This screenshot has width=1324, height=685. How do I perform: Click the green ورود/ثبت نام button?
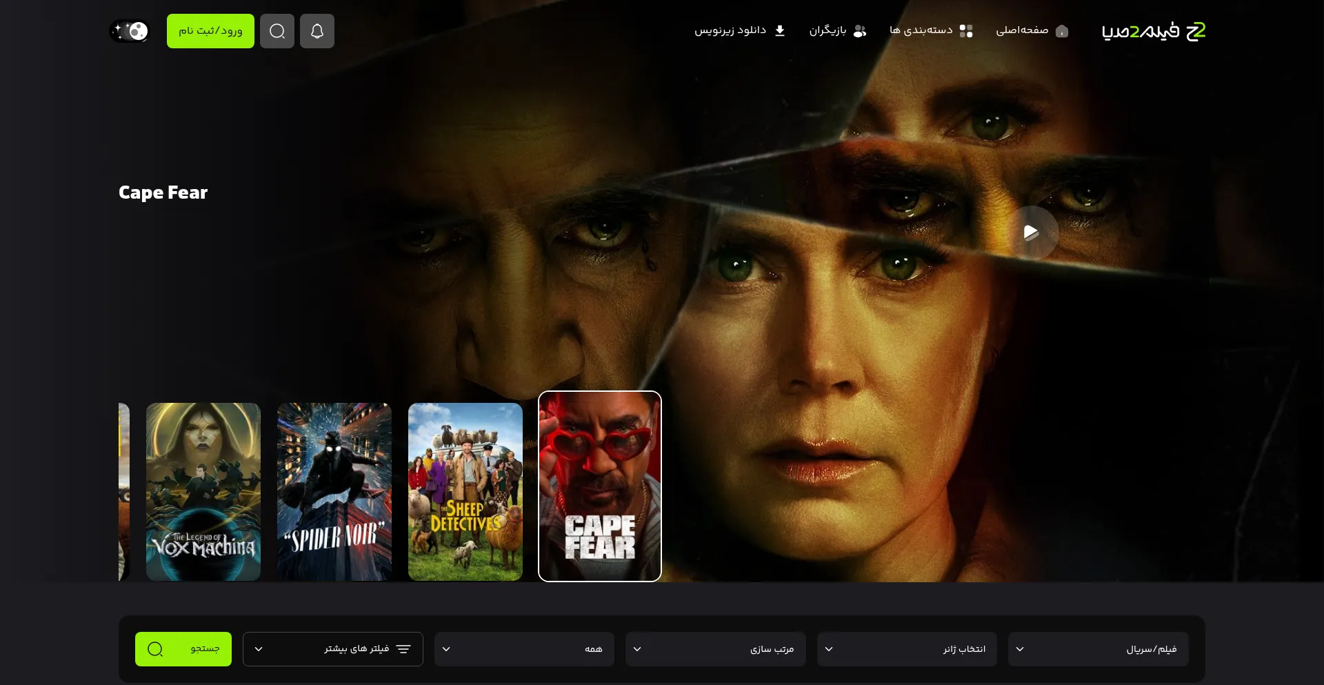pos(210,31)
